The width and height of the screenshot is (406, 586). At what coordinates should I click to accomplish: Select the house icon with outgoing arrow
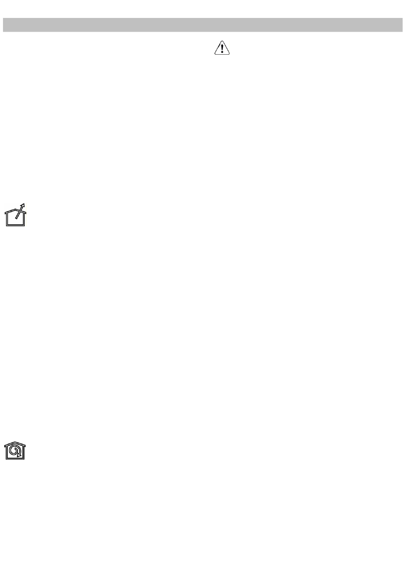click(15, 215)
